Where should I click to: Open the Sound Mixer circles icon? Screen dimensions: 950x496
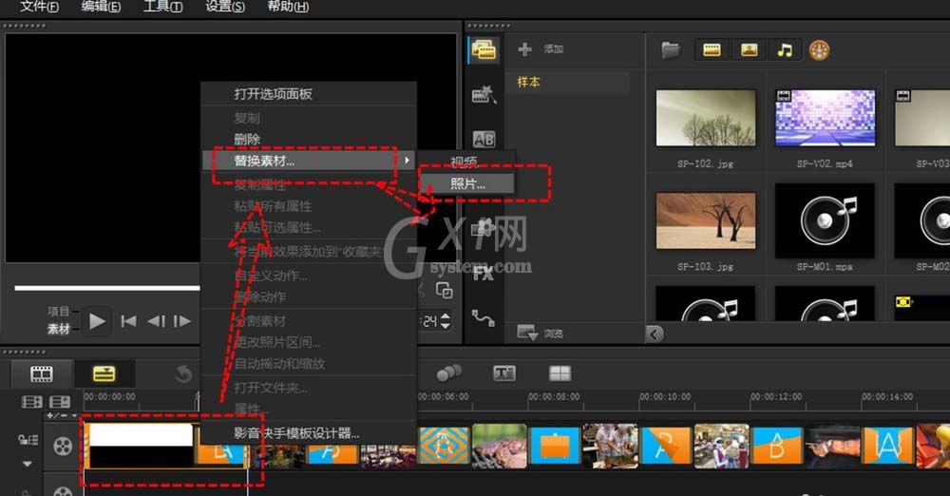(449, 372)
